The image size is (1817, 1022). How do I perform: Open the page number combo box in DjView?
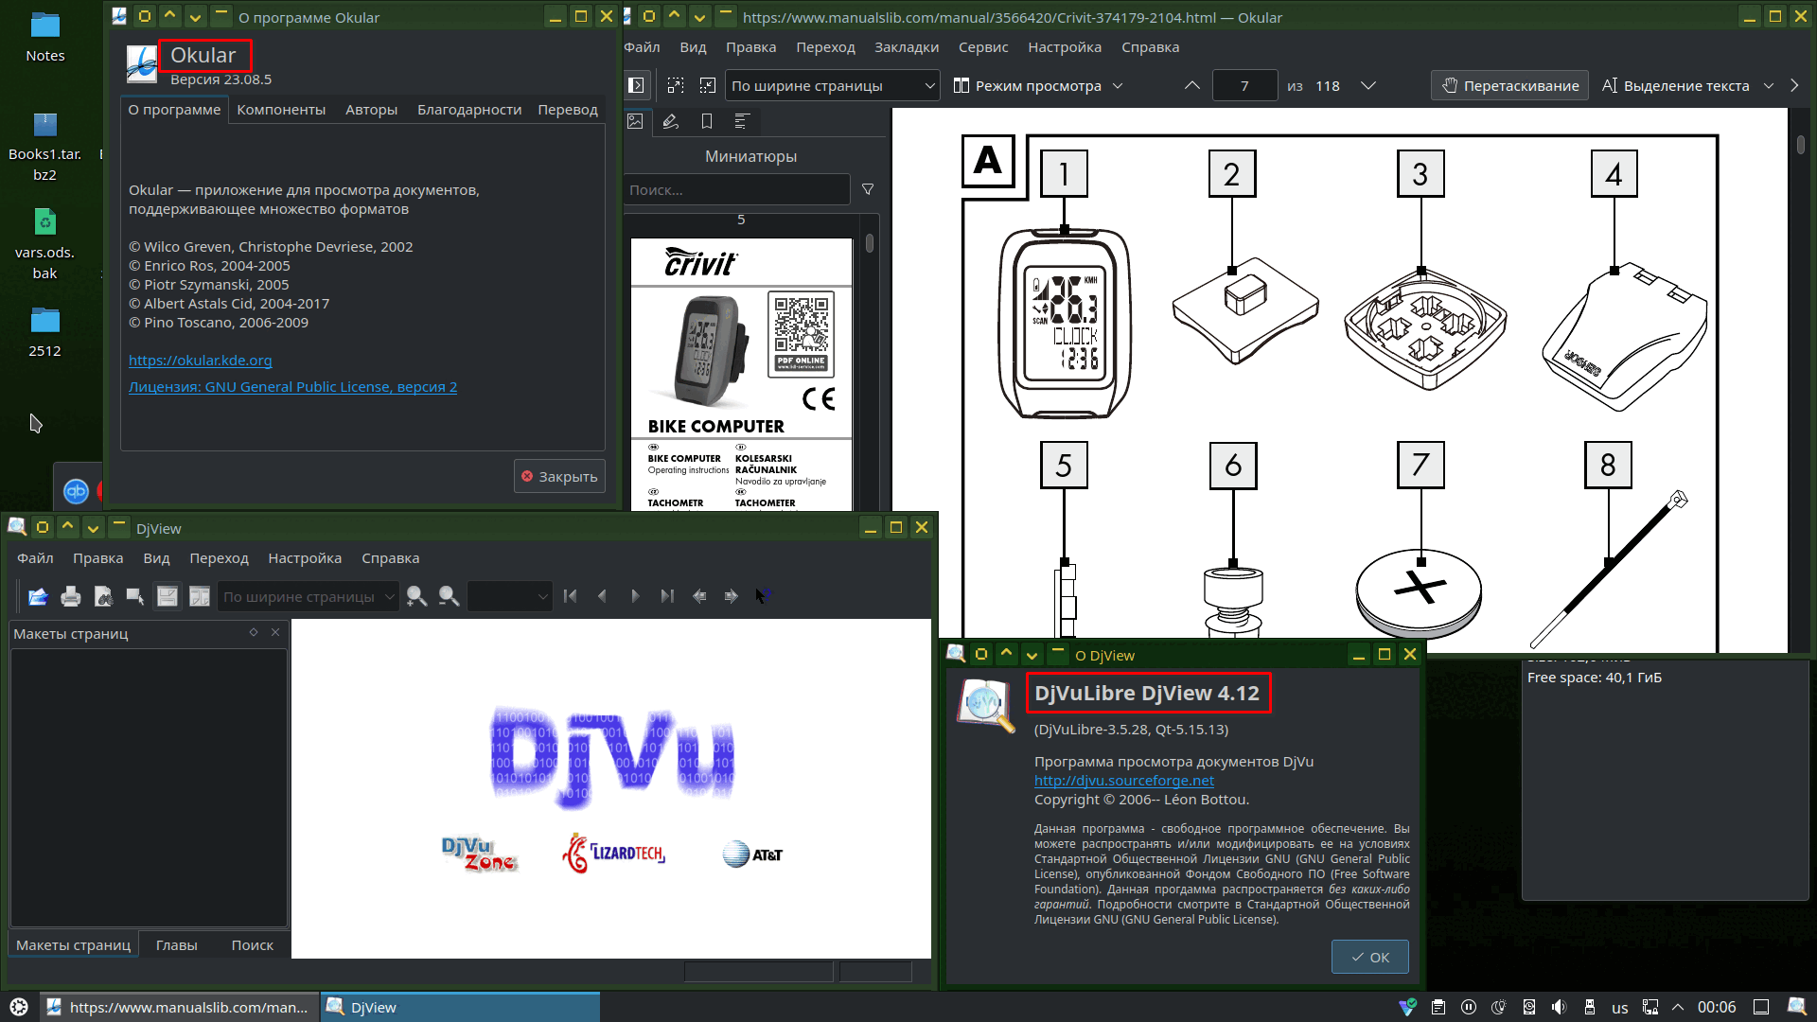tap(509, 597)
